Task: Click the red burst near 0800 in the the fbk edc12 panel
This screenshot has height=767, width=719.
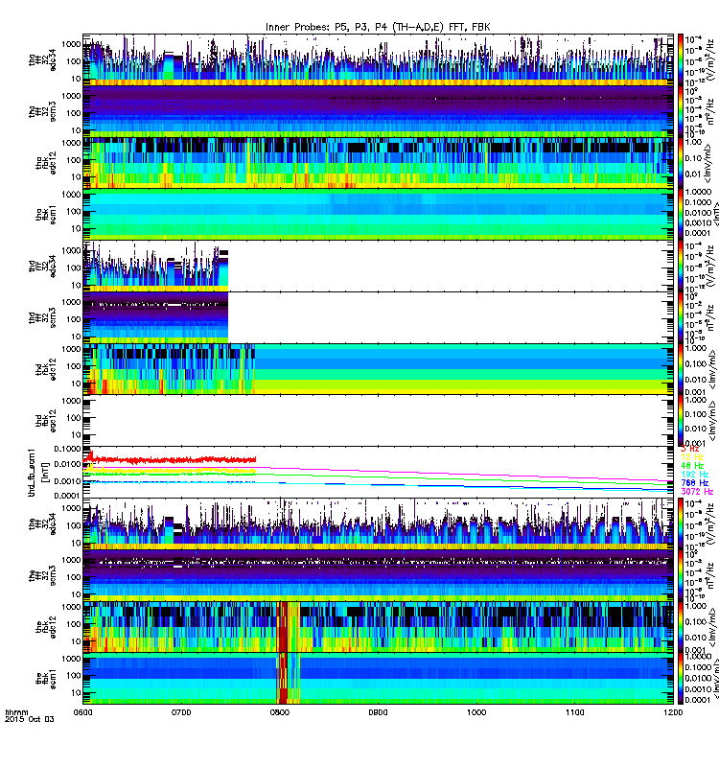Action: click(x=282, y=627)
